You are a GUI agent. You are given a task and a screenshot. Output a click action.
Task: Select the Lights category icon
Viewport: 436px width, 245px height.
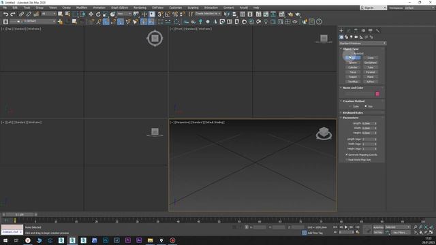(x=352, y=37)
